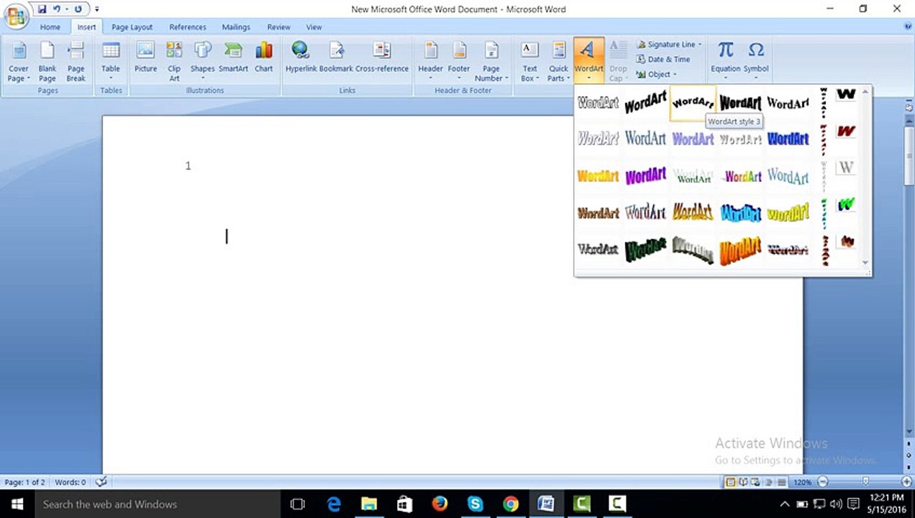Open Clip Art pane
The width and height of the screenshot is (915, 518).
tap(174, 62)
